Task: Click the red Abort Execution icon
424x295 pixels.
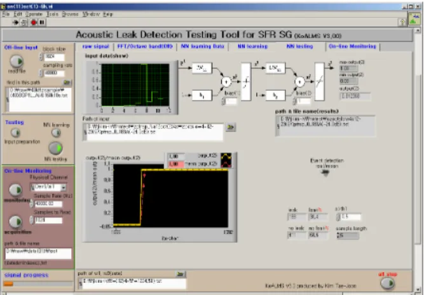Action: point(34,22)
